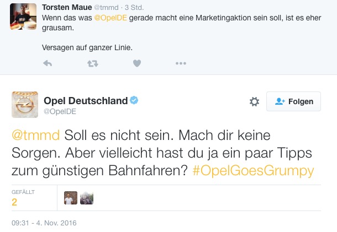Reply to Torsten Maue's tweet
This screenshot has width=337, height=232.
point(48,63)
